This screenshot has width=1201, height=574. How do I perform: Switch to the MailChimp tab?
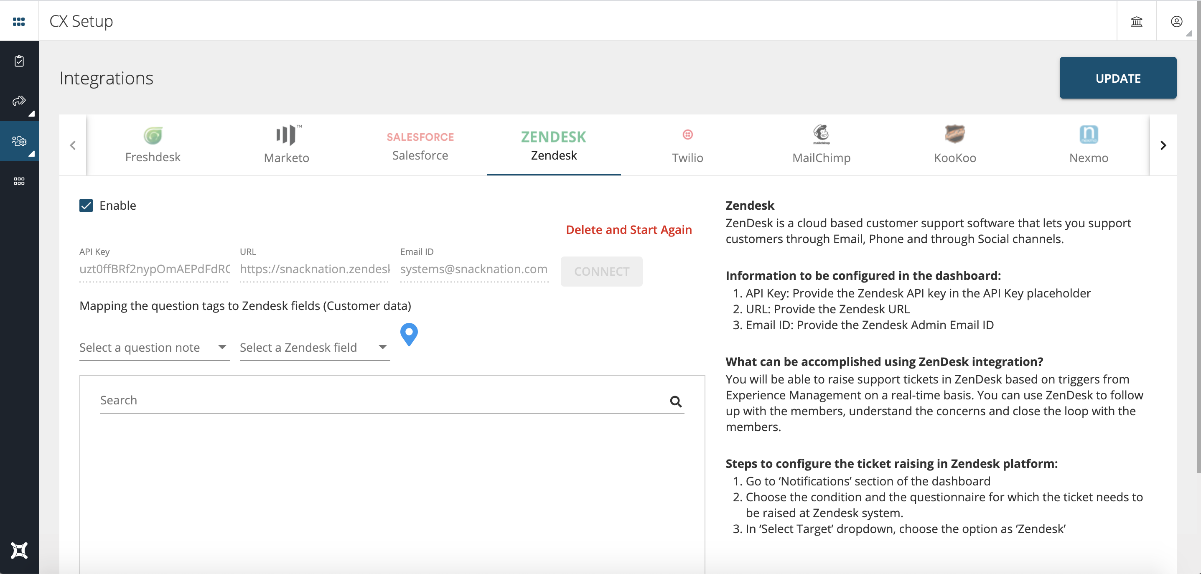point(821,145)
